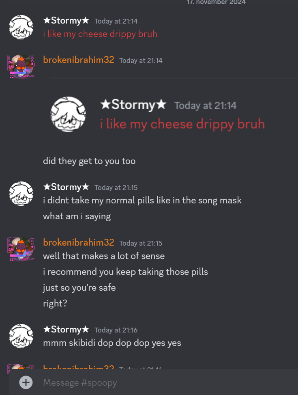Click brokenibrahim32 username from the 21:15 message

coord(79,242)
